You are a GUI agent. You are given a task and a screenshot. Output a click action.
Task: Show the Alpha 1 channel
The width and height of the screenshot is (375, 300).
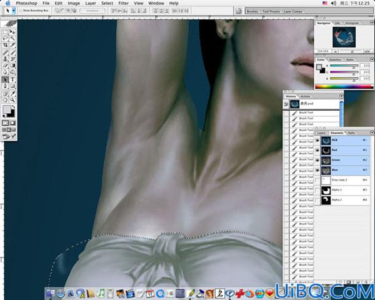317,190
